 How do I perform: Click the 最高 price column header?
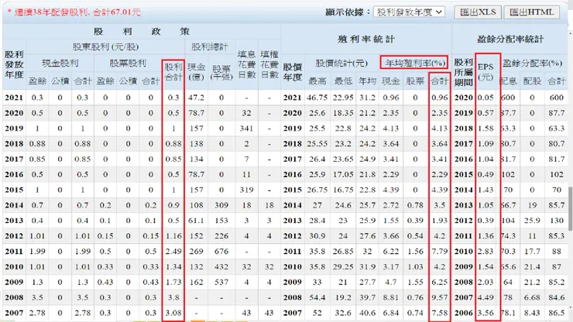point(317,81)
